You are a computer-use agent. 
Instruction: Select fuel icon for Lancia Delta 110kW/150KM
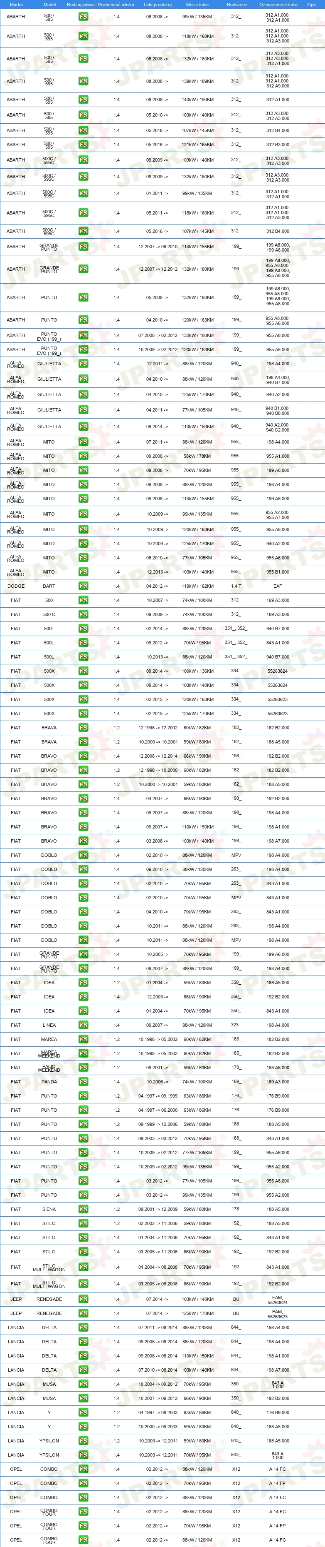(84, 1356)
